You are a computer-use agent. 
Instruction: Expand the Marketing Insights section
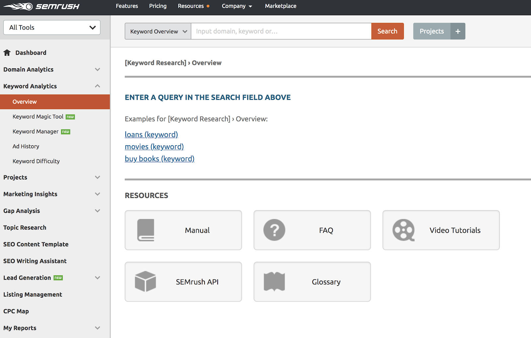[x=98, y=194]
